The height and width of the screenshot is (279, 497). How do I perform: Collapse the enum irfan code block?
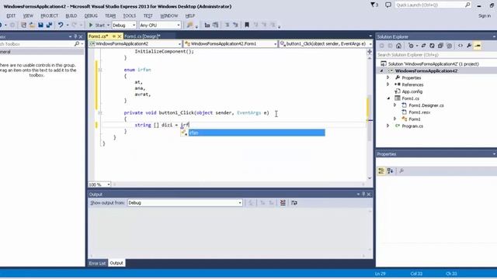tap(100, 70)
